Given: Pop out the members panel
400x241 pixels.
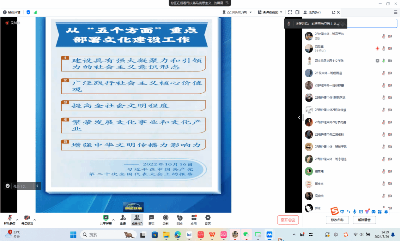Looking at the screenshot, I should click(x=334, y=12).
